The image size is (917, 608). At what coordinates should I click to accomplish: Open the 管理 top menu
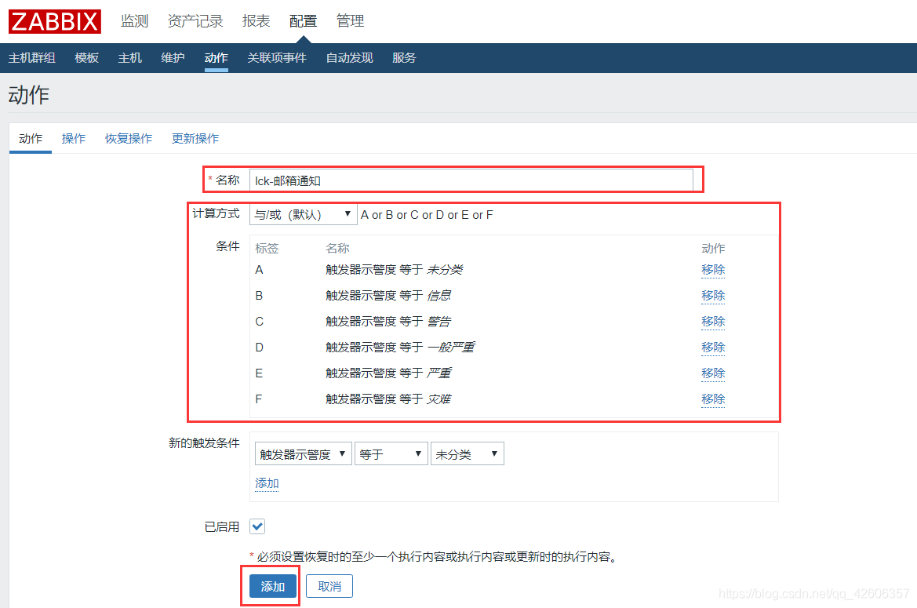point(351,21)
